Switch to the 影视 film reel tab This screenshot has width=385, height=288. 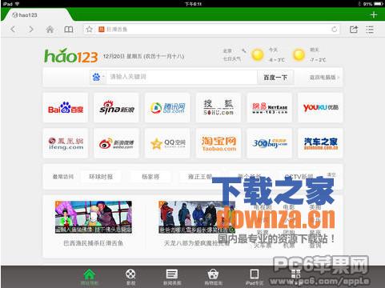[130, 278]
